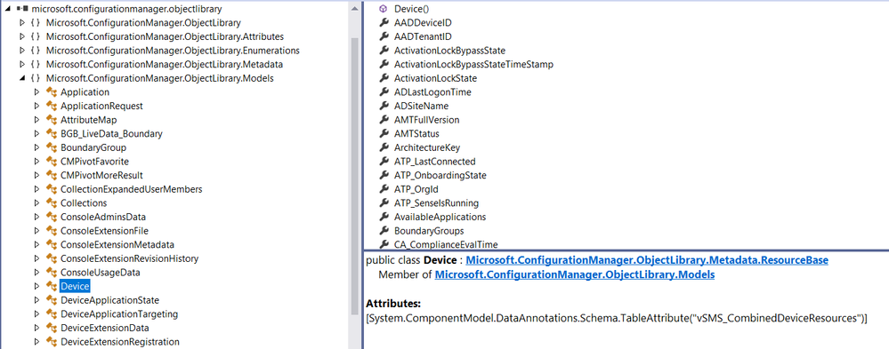This screenshot has height=349, width=889.
Task: Expand the ObjectLibrary.Metadata namespace arrow
Action: tap(22, 65)
